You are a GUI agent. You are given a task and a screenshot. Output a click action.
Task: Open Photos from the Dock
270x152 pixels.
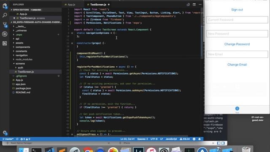[x=113, y=149]
